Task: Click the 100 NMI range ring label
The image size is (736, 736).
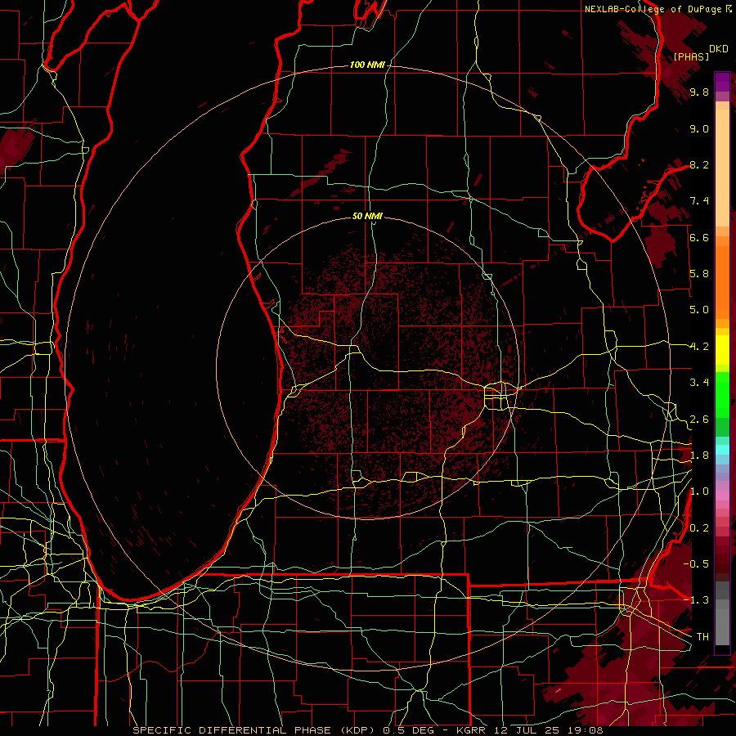Action: [x=367, y=65]
